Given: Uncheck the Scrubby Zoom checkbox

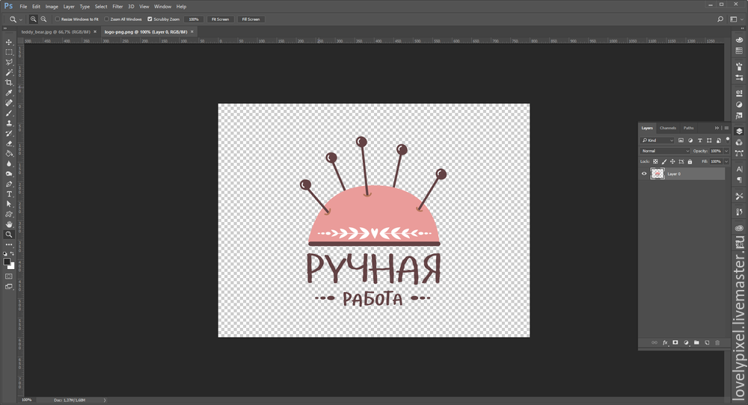Looking at the screenshot, I should [150, 19].
